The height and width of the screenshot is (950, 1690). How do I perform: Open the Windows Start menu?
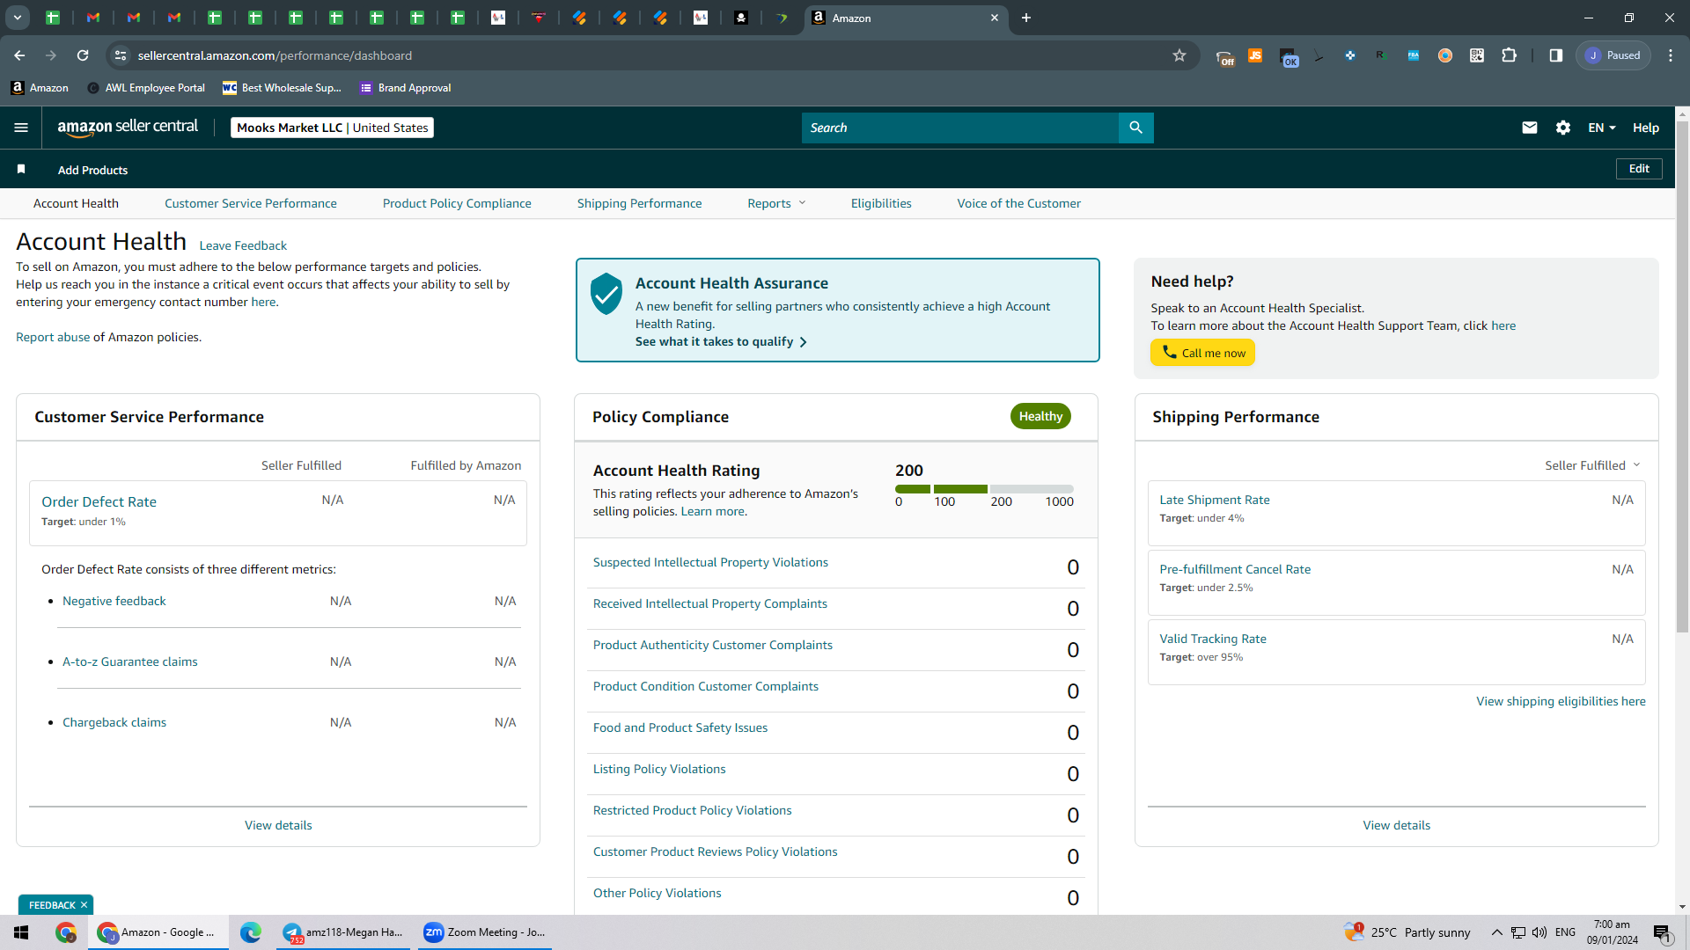22,932
